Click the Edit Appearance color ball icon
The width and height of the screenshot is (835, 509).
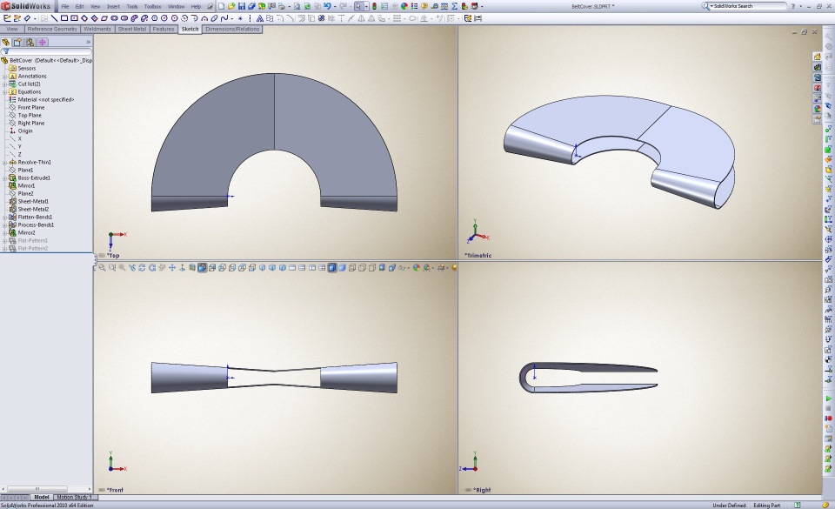pos(417,268)
